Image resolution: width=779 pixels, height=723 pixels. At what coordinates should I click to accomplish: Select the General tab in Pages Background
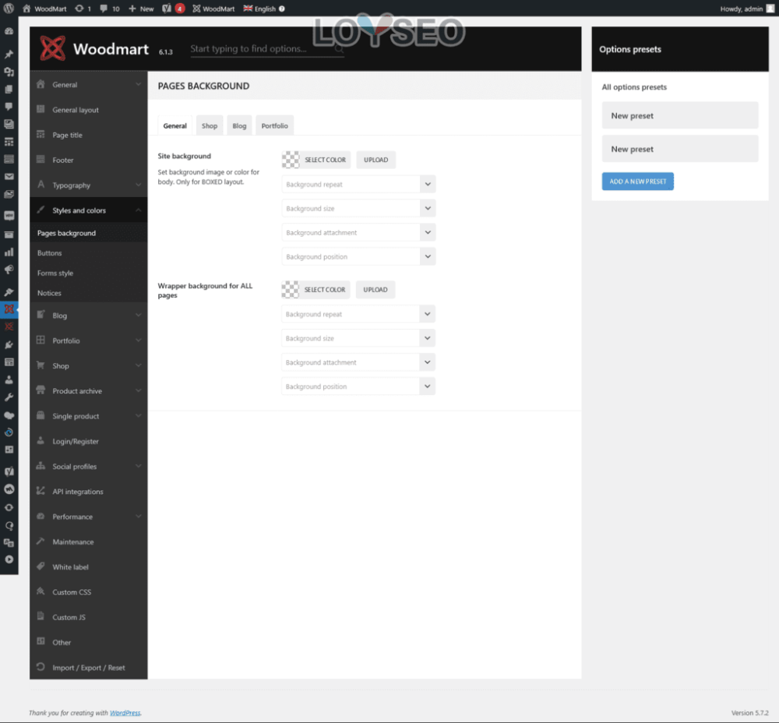click(174, 125)
